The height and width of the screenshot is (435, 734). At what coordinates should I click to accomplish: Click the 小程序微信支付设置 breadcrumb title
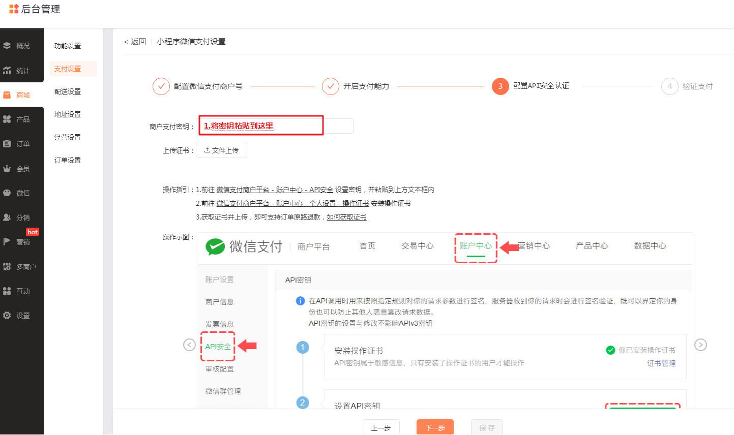coord(191,42)
